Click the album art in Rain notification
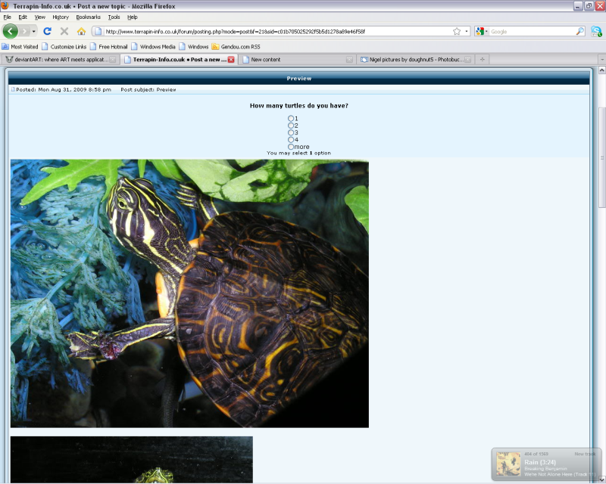The image size is (606, 484). click(x=508, y=464)
